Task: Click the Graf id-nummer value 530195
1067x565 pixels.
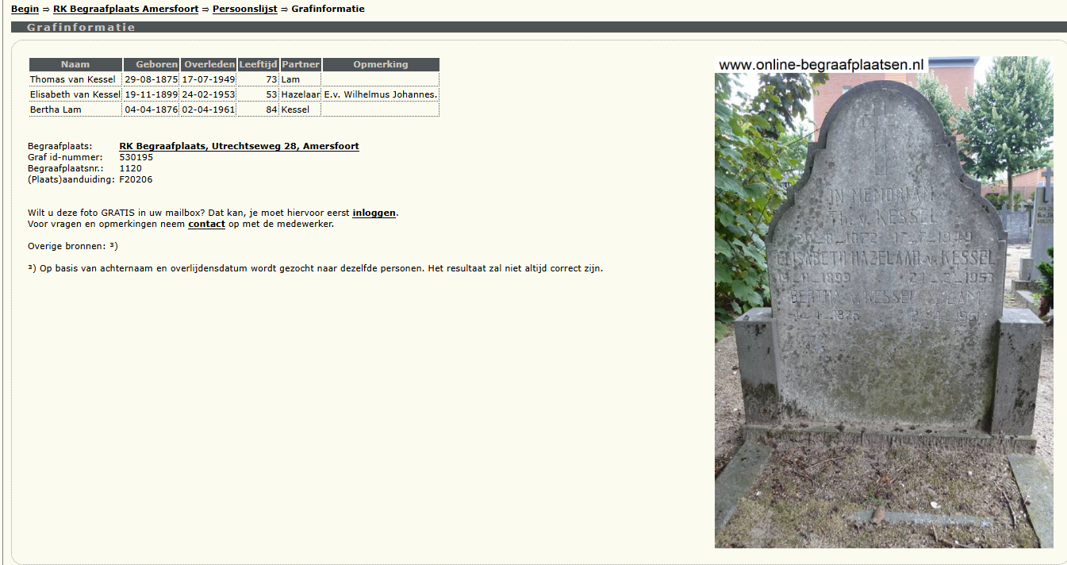Action: (x=136, y=157)
